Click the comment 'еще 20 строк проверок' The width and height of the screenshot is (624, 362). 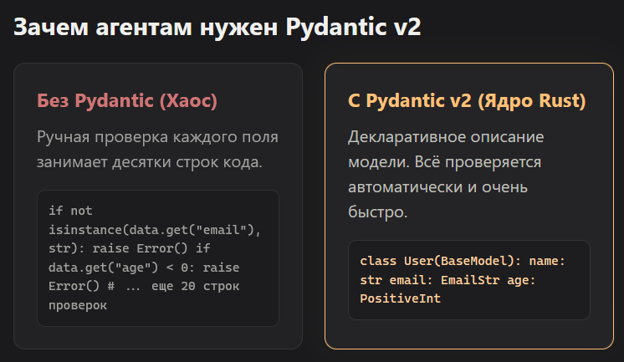tap(144, 296)
